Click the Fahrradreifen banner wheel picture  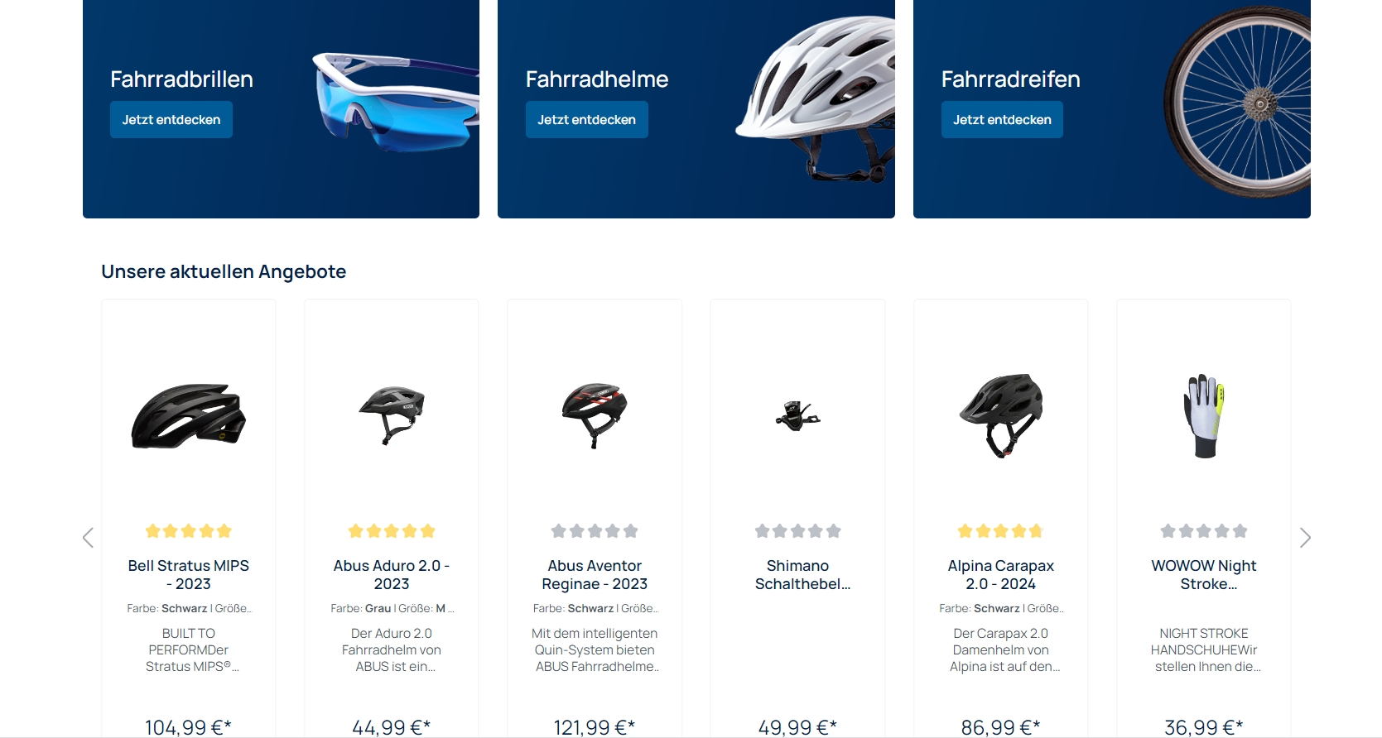coord(1238,102)
